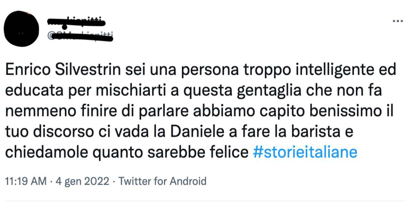Open the "Twitter for Android" source link

pos(163,181)
